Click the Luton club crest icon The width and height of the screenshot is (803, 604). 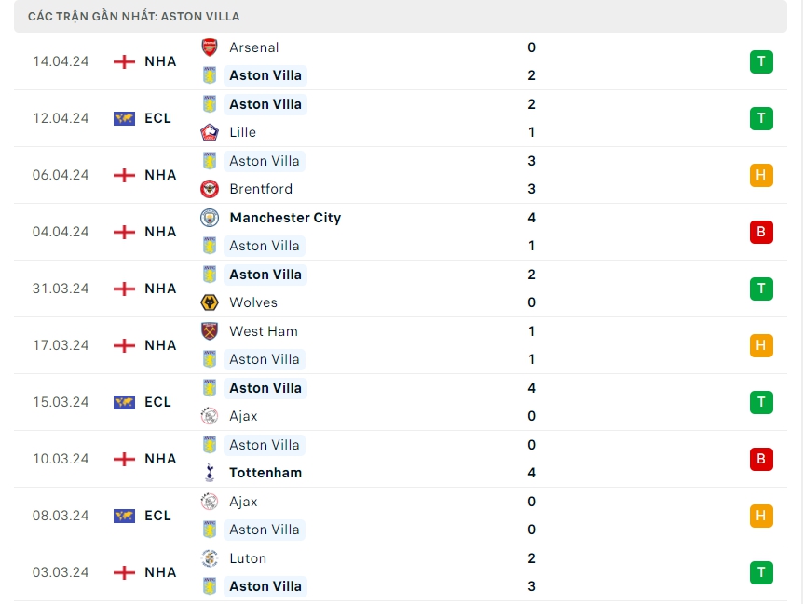click(210, 558)
